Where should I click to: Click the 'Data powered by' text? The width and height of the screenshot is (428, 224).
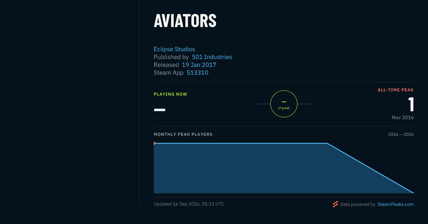point(358,204)
